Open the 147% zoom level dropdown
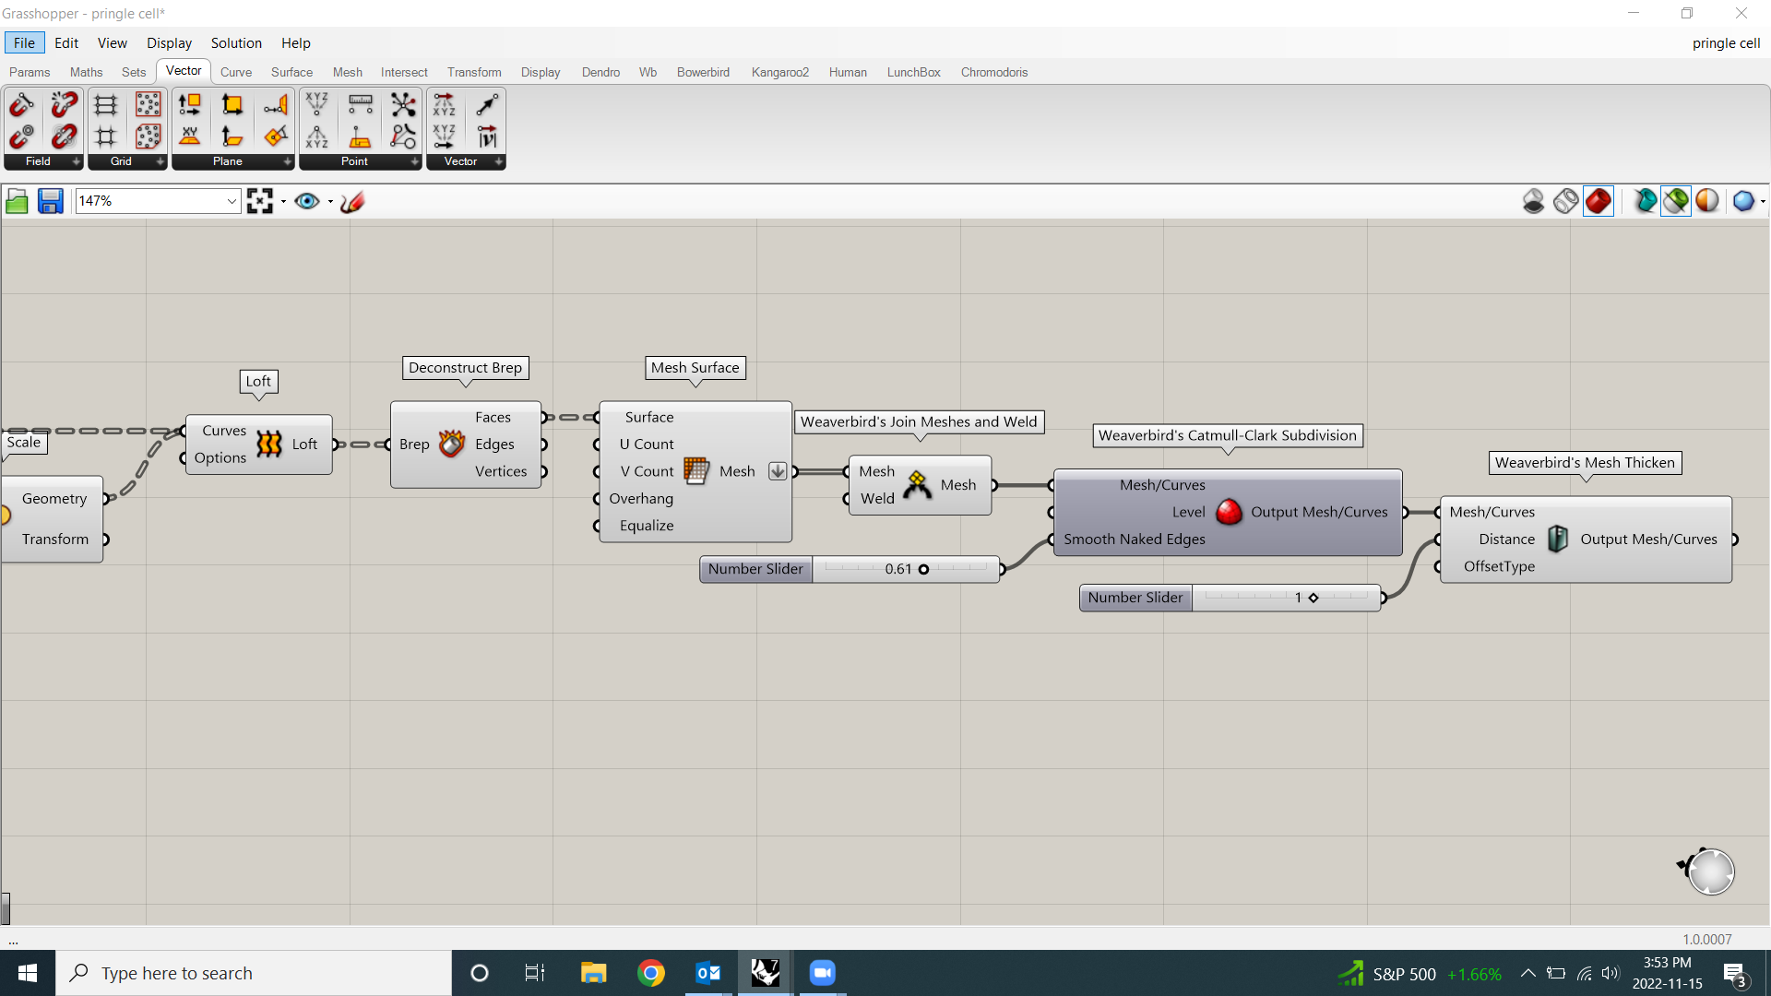This screenshot has height=996, width=1771. pos(232,201)
